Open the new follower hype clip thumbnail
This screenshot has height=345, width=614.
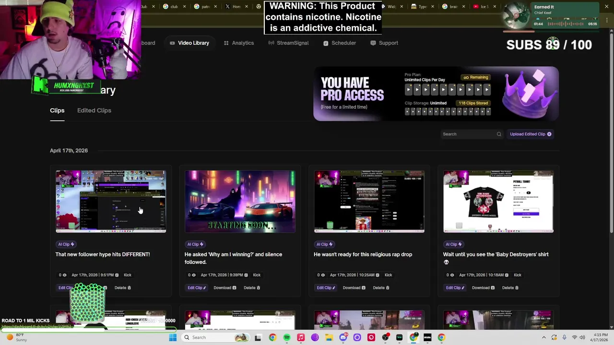click(x=111, y=201)
